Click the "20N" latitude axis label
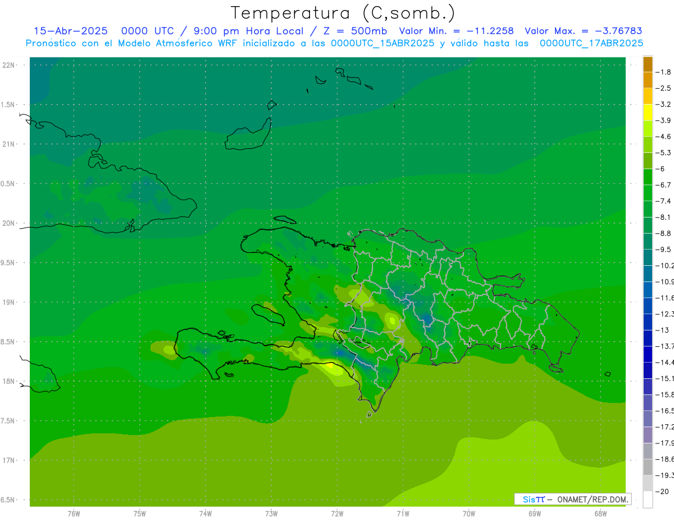674x521 pixels. click(9, 223)
